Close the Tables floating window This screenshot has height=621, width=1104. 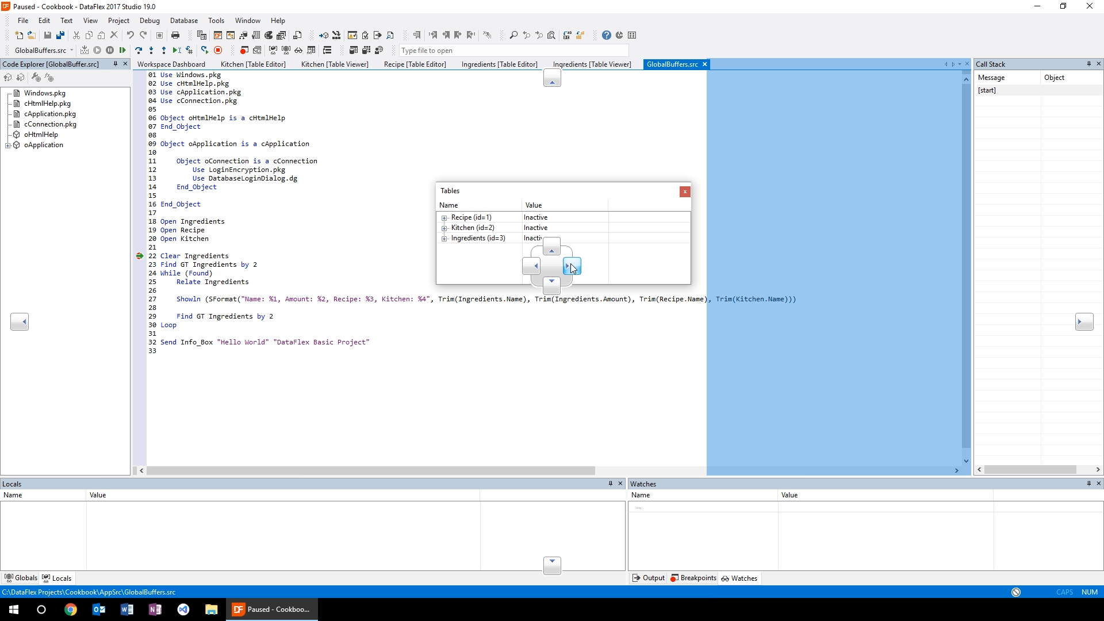point(684,191)
